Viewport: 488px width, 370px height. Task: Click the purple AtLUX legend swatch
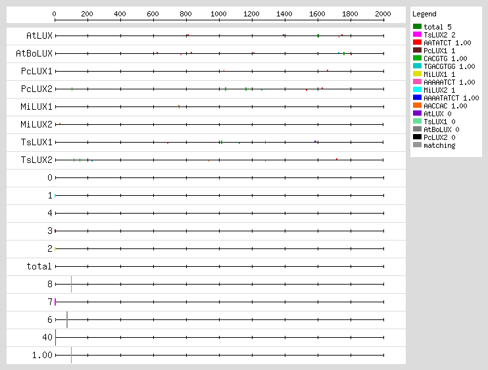click(417, 114)
